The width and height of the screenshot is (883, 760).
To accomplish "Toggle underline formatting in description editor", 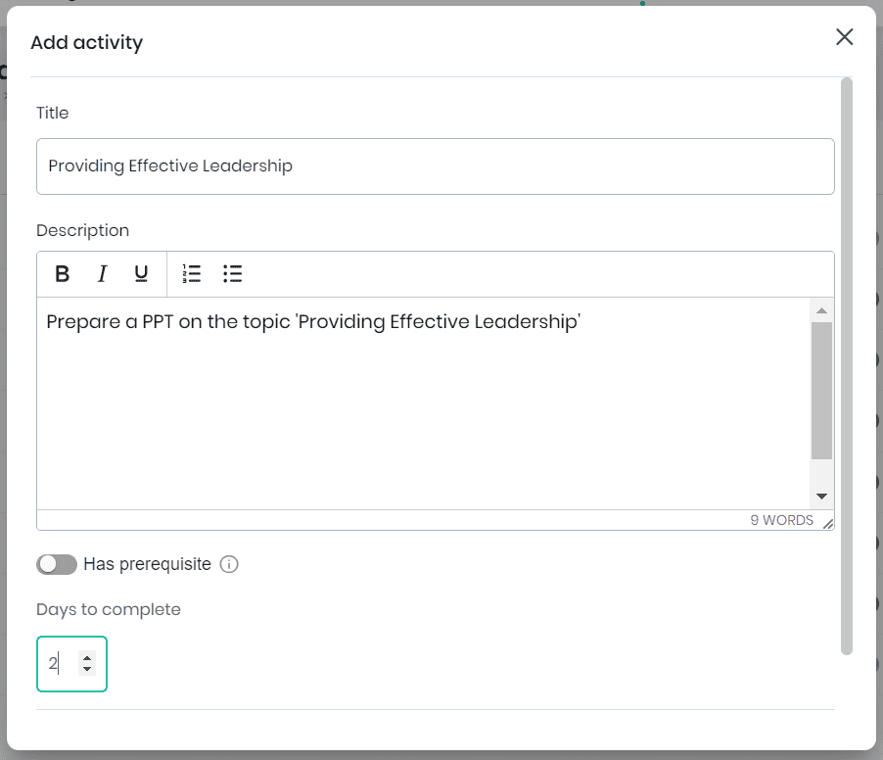I will 141,274.
